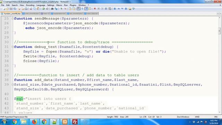Switch to the function_crowhill.php tab

click(11, 14)
